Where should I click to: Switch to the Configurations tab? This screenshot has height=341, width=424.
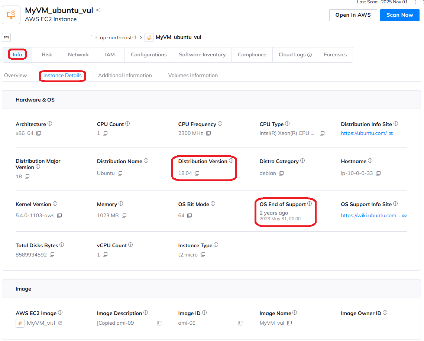149,55
